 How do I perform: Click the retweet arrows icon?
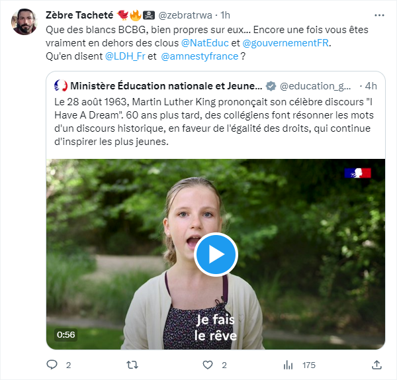coord(132,365)
